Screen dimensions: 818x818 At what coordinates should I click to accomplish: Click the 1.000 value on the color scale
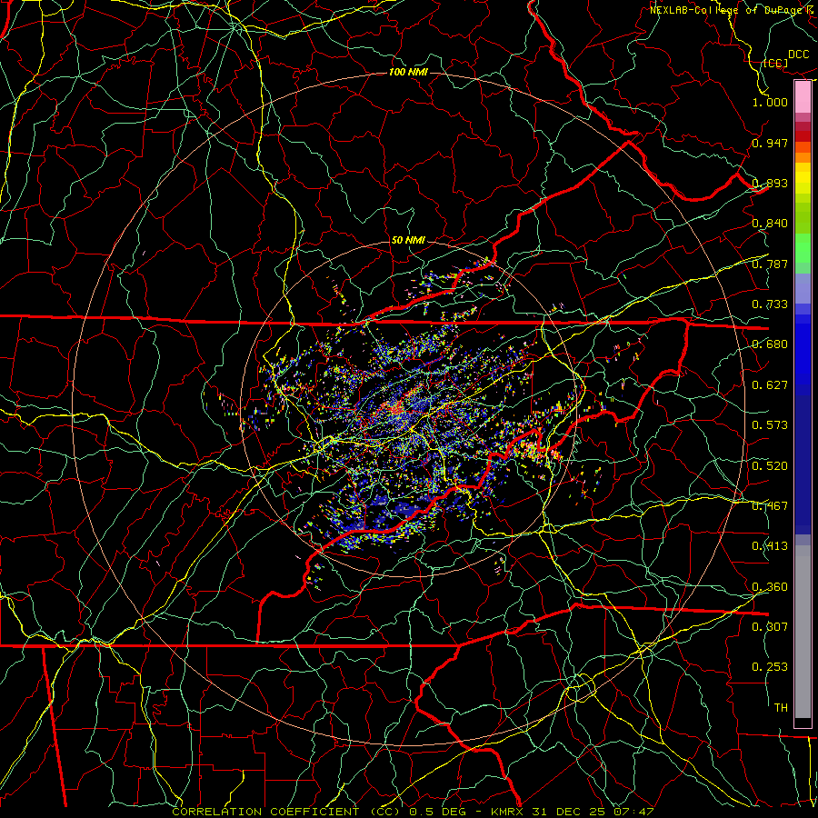click(770, 102)
